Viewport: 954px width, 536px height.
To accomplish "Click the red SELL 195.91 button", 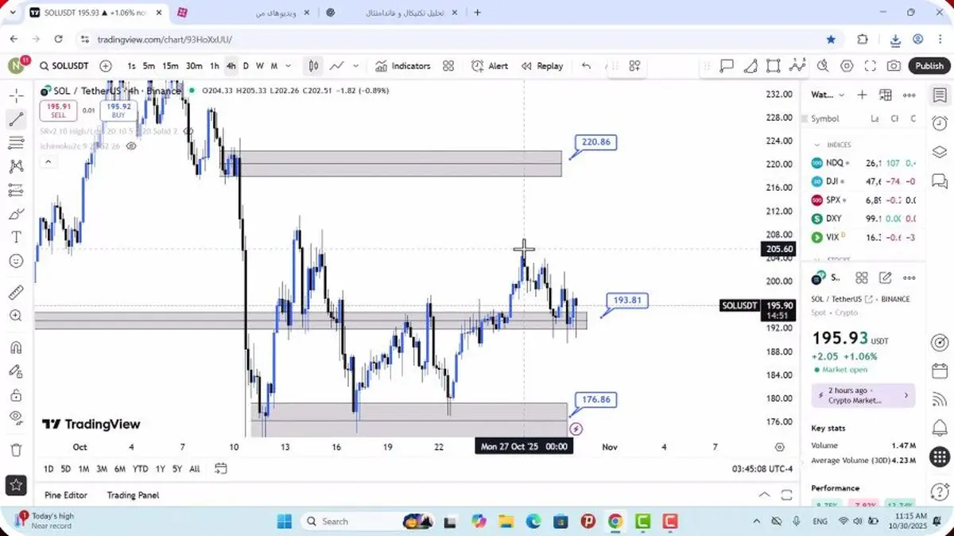I will click(58, 111).
